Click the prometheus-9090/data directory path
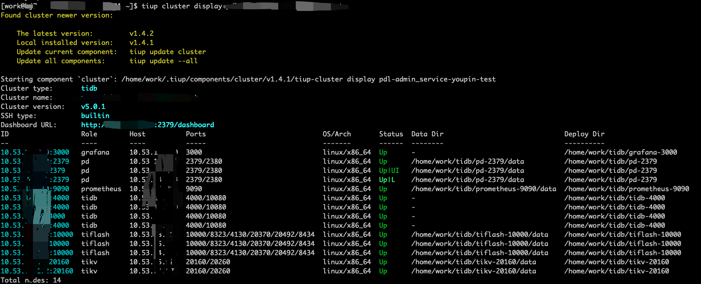 point(483,189)
